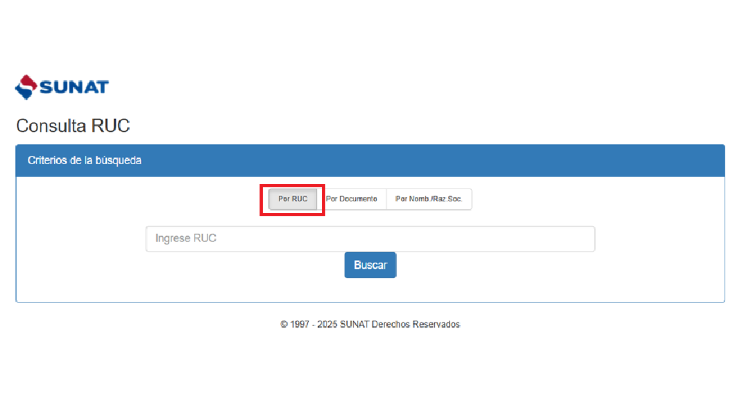Enable the highlighted RUC criteria button
Screen dimensions: 742x417
292,199
